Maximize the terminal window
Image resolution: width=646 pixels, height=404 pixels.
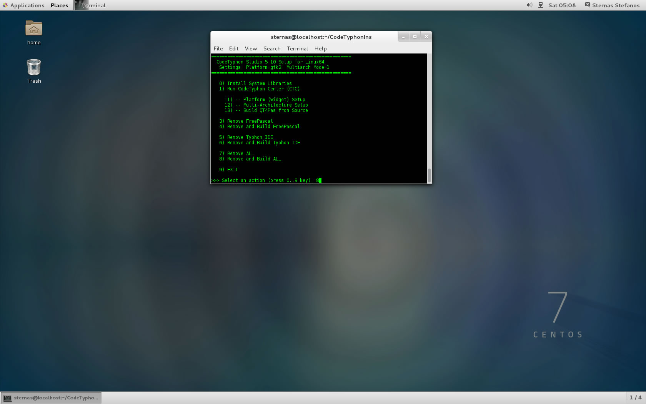(x=415, y=37)
